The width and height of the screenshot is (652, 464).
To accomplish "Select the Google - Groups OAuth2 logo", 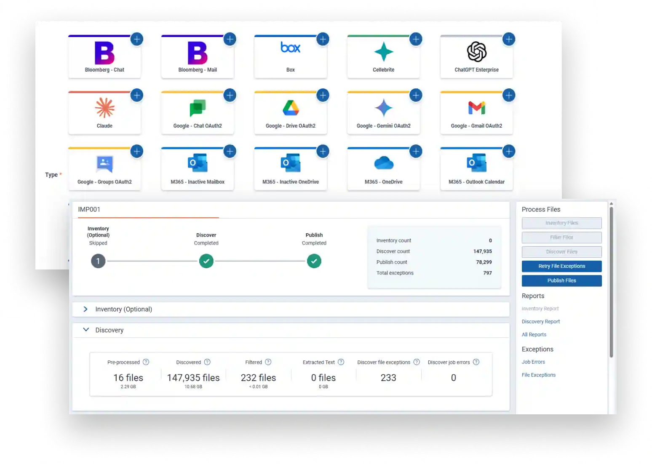I will click(104, 164).
